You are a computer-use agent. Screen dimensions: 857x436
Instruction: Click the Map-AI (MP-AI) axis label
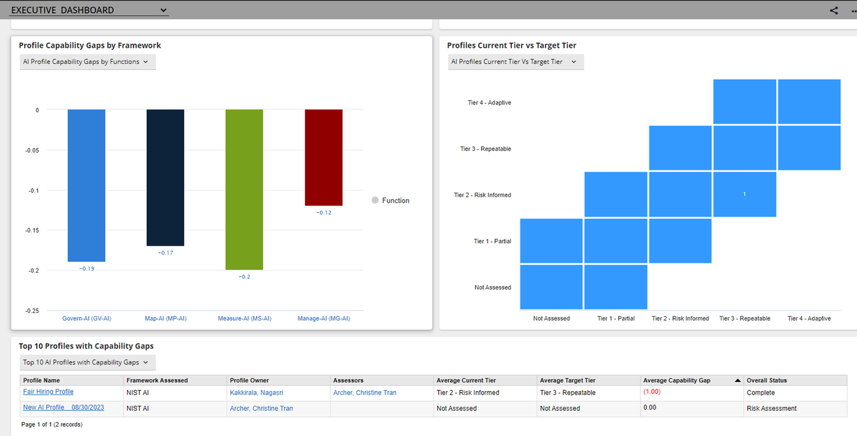(x=166, y=318)
